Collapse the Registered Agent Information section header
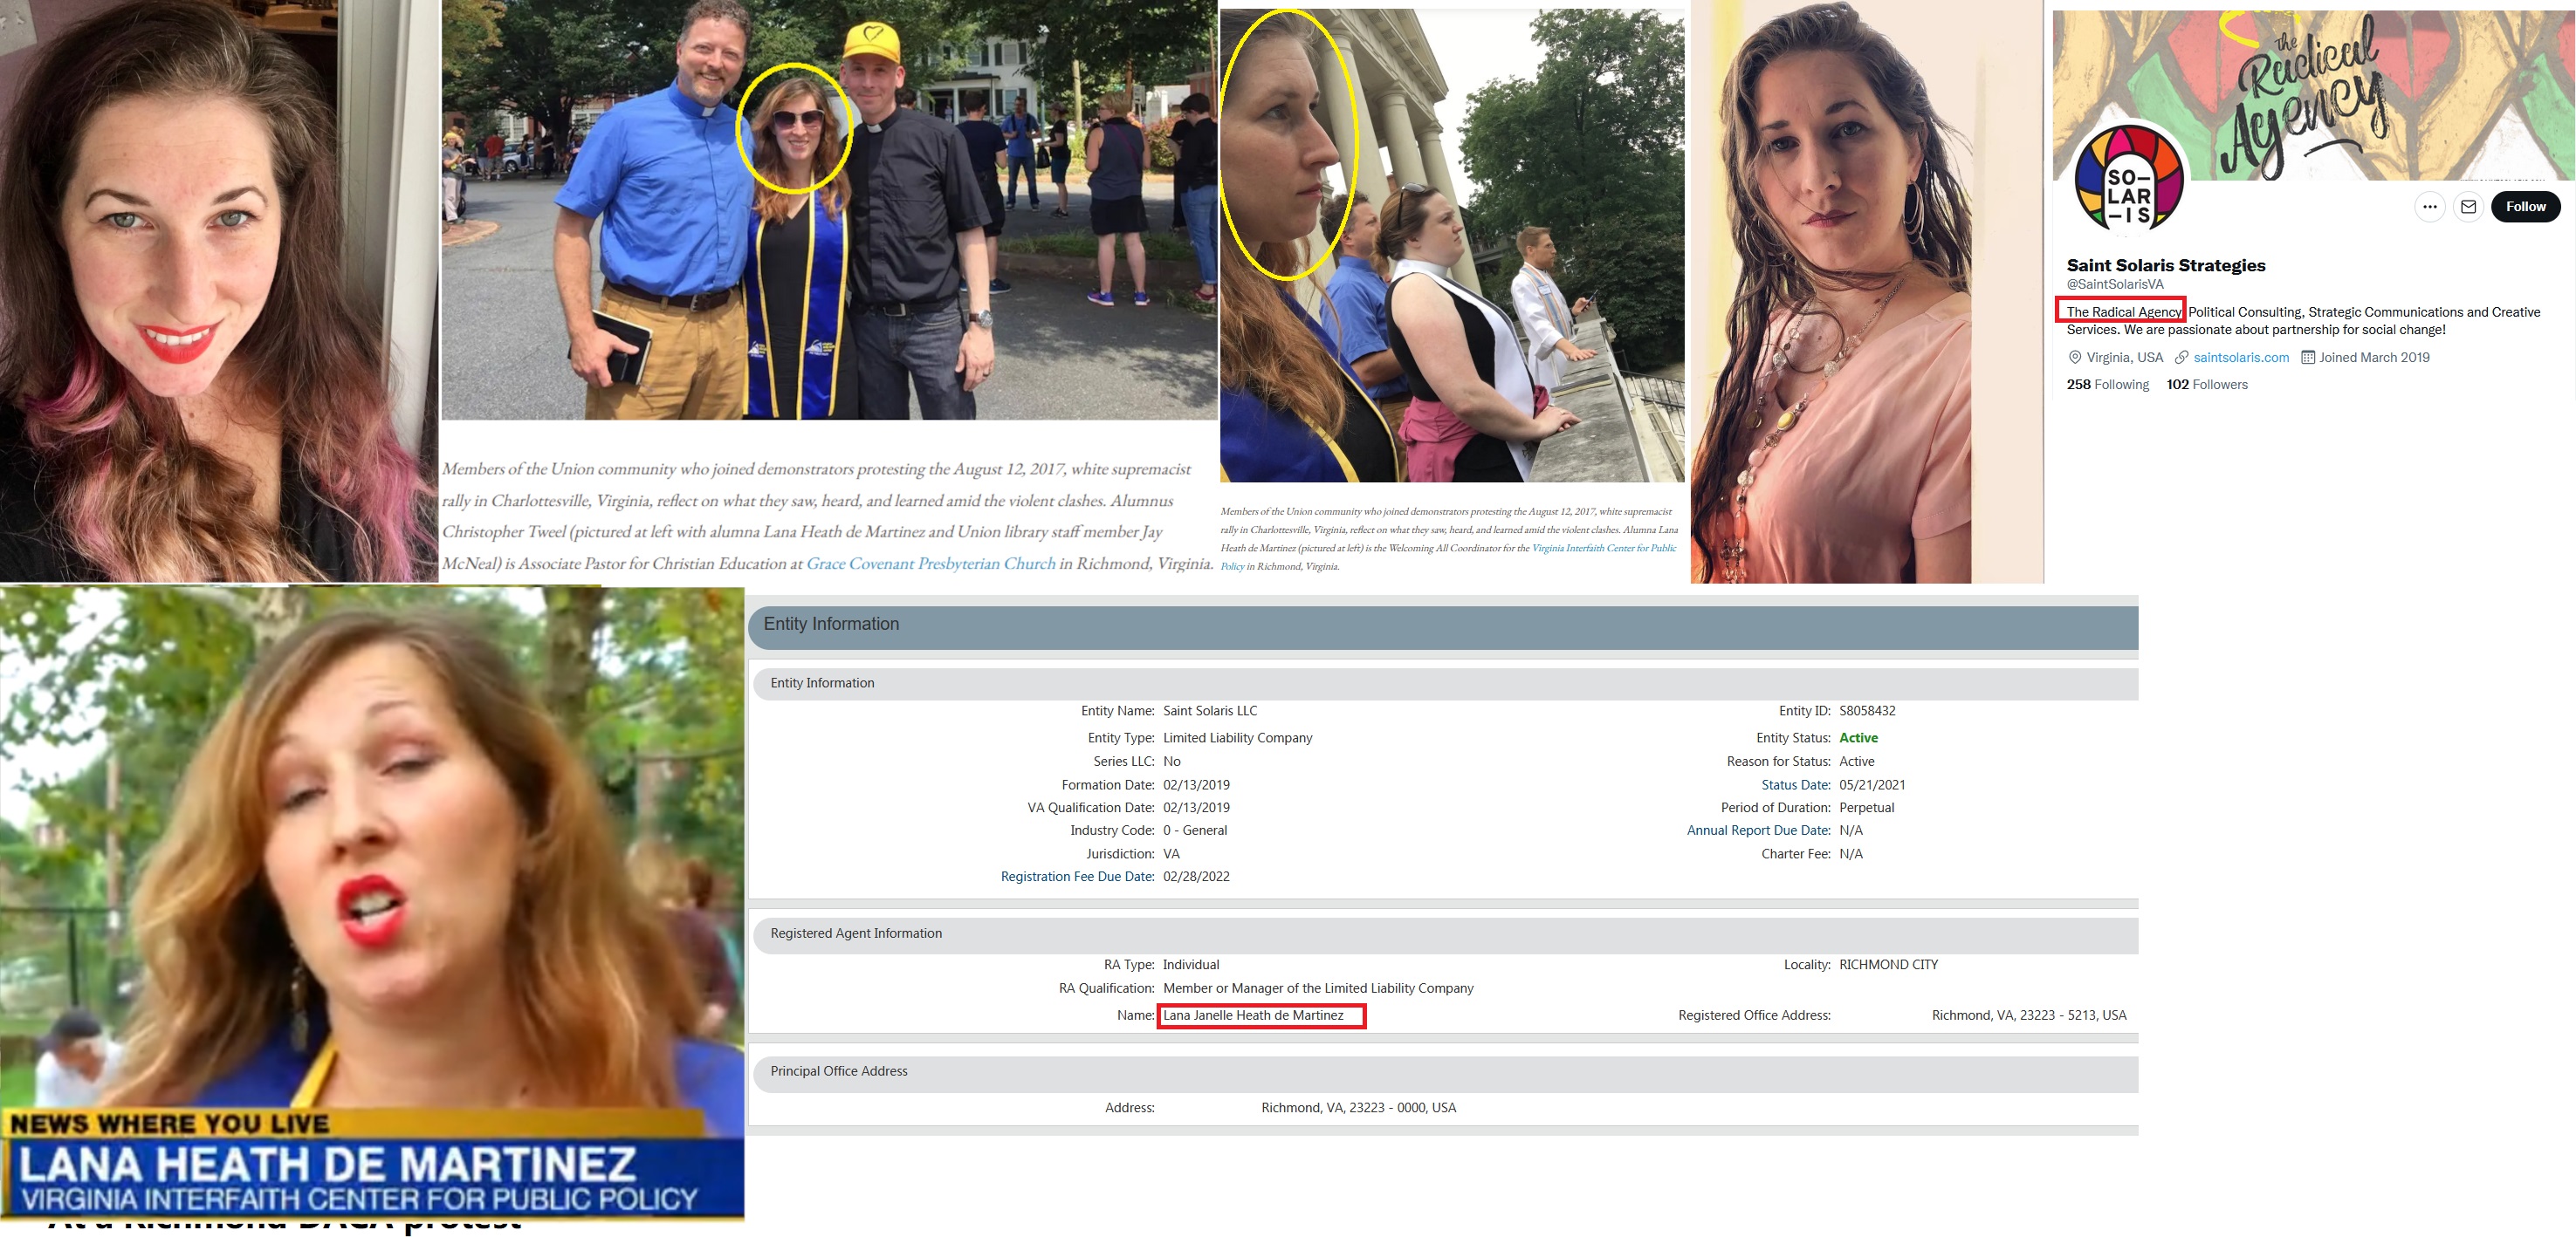The image size is (2576, 1237). coord(855,933)
